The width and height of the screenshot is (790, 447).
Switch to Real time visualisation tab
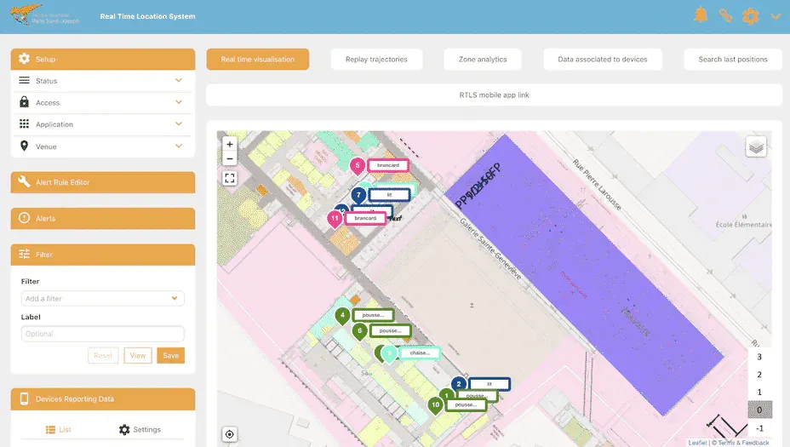pos(257,59)
